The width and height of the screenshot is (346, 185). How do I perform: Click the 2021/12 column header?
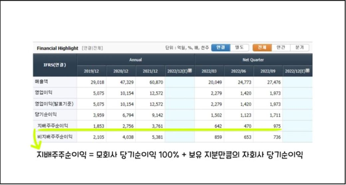point(150,71)
